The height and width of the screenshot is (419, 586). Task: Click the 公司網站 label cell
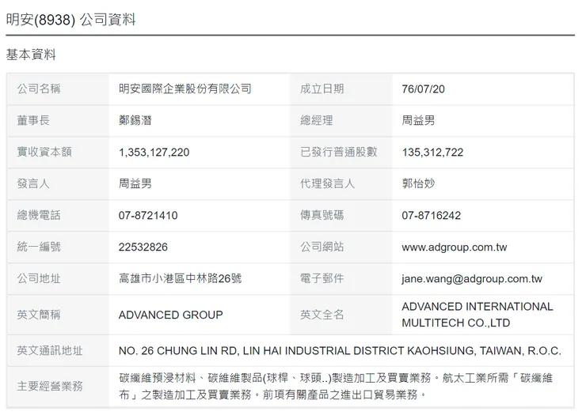[341, 247]
